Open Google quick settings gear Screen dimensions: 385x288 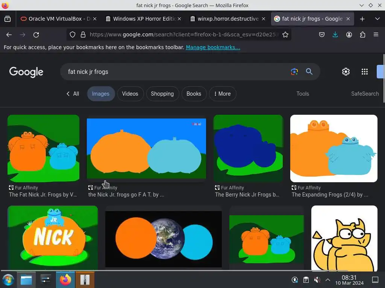click(346, 72)
